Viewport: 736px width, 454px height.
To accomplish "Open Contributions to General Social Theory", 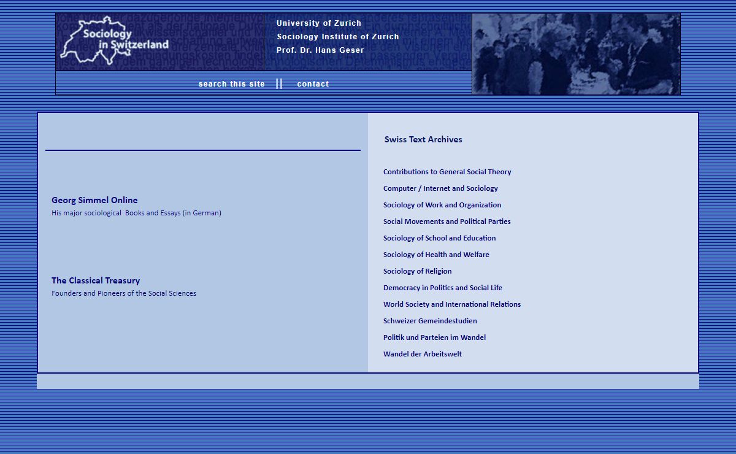I will pos(447,172).
